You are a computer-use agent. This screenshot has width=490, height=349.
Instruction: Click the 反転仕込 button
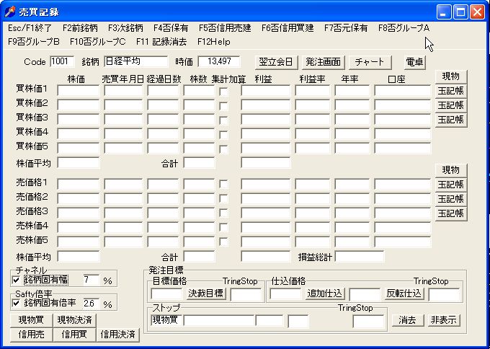(x=404, y=293)
